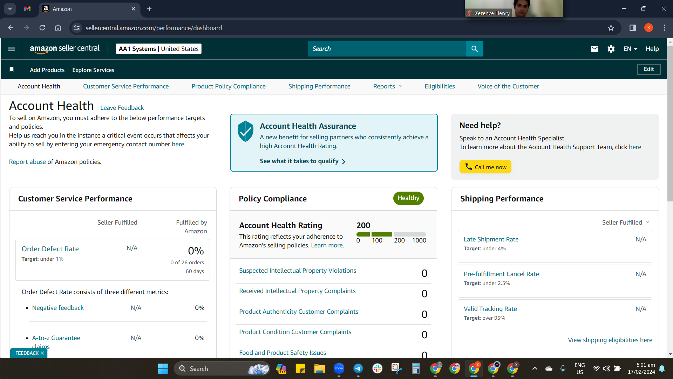
Task: Click Add Products
Action: pos(47,70)
